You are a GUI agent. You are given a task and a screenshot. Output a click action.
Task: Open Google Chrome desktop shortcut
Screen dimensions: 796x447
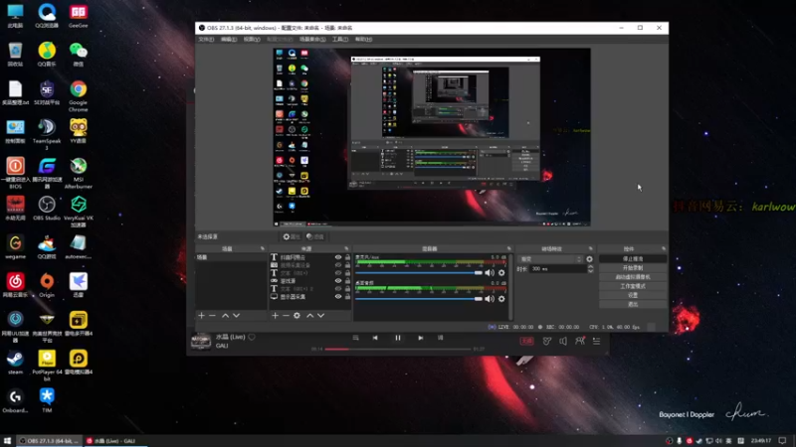(79, 95)
